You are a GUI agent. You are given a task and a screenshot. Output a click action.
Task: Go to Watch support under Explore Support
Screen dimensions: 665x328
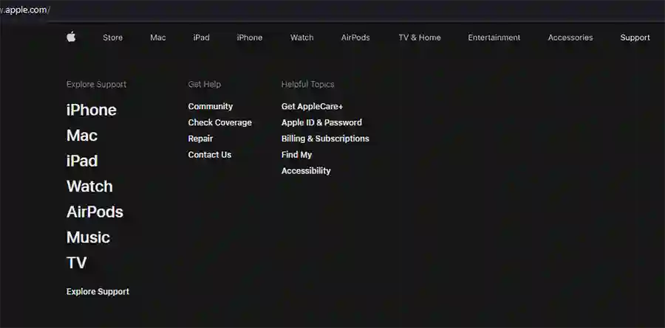coord(89,186)
